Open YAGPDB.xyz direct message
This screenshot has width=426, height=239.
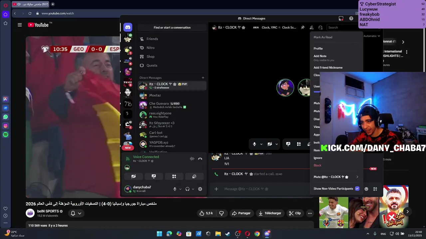click(172, 144)
